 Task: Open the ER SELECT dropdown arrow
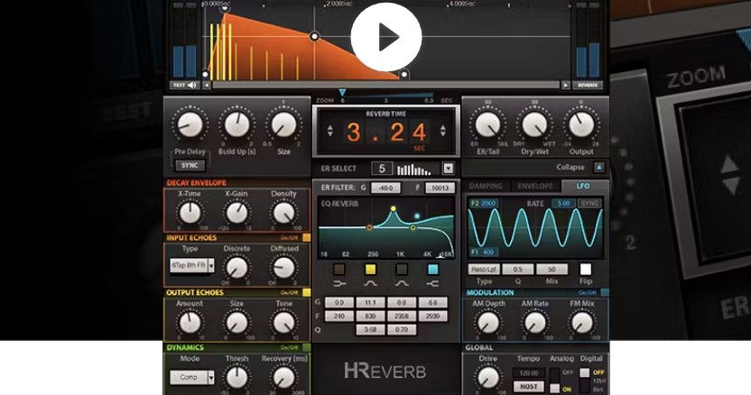click(448, 169)
